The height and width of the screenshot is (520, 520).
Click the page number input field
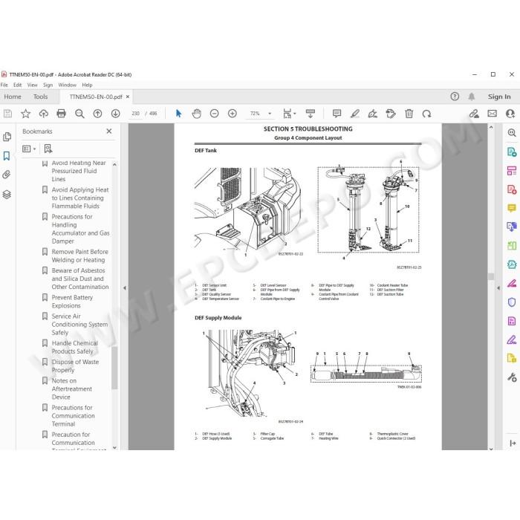[x=135, y=114]
